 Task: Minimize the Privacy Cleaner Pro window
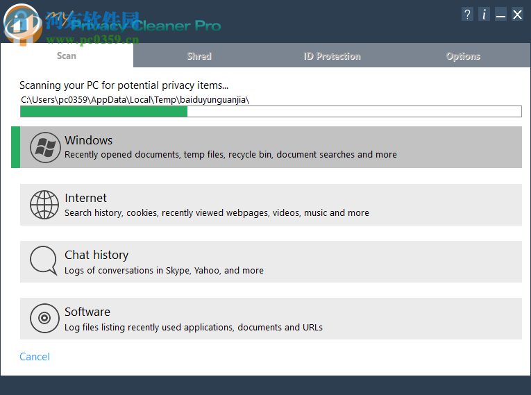tap(500, 15)
